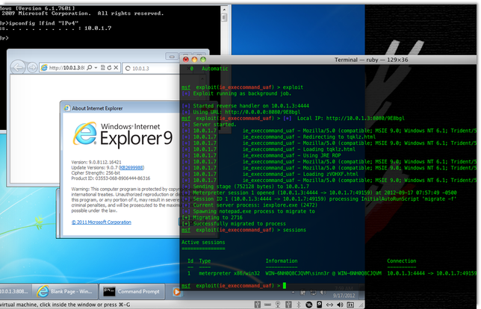
Task: Click the About Internet Explorer title icon
Action: point(66,108)
